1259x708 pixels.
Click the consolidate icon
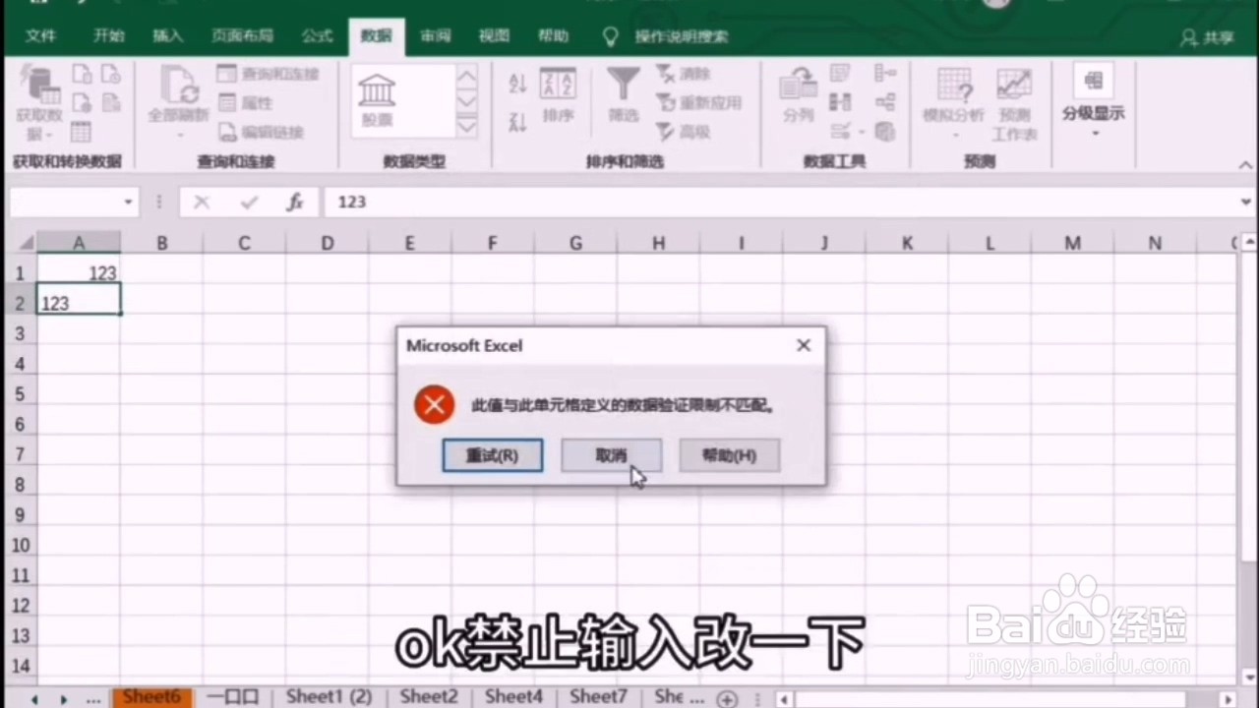point(885,74)
